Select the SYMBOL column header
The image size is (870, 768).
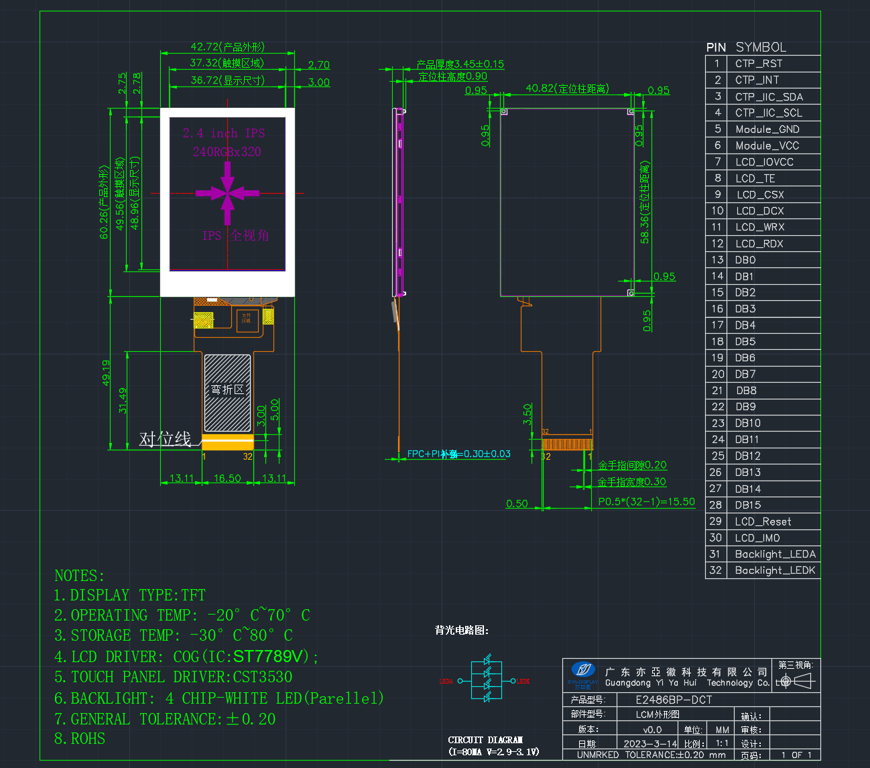coord(761,47)
